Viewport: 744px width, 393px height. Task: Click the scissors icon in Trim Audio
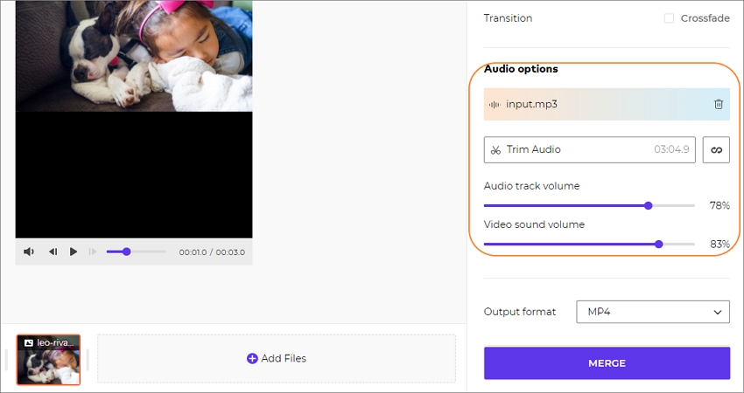(x=495, y=150)
